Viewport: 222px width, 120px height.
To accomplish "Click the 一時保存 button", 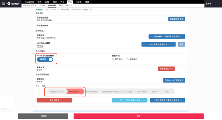I will click(x=43, y=116).
